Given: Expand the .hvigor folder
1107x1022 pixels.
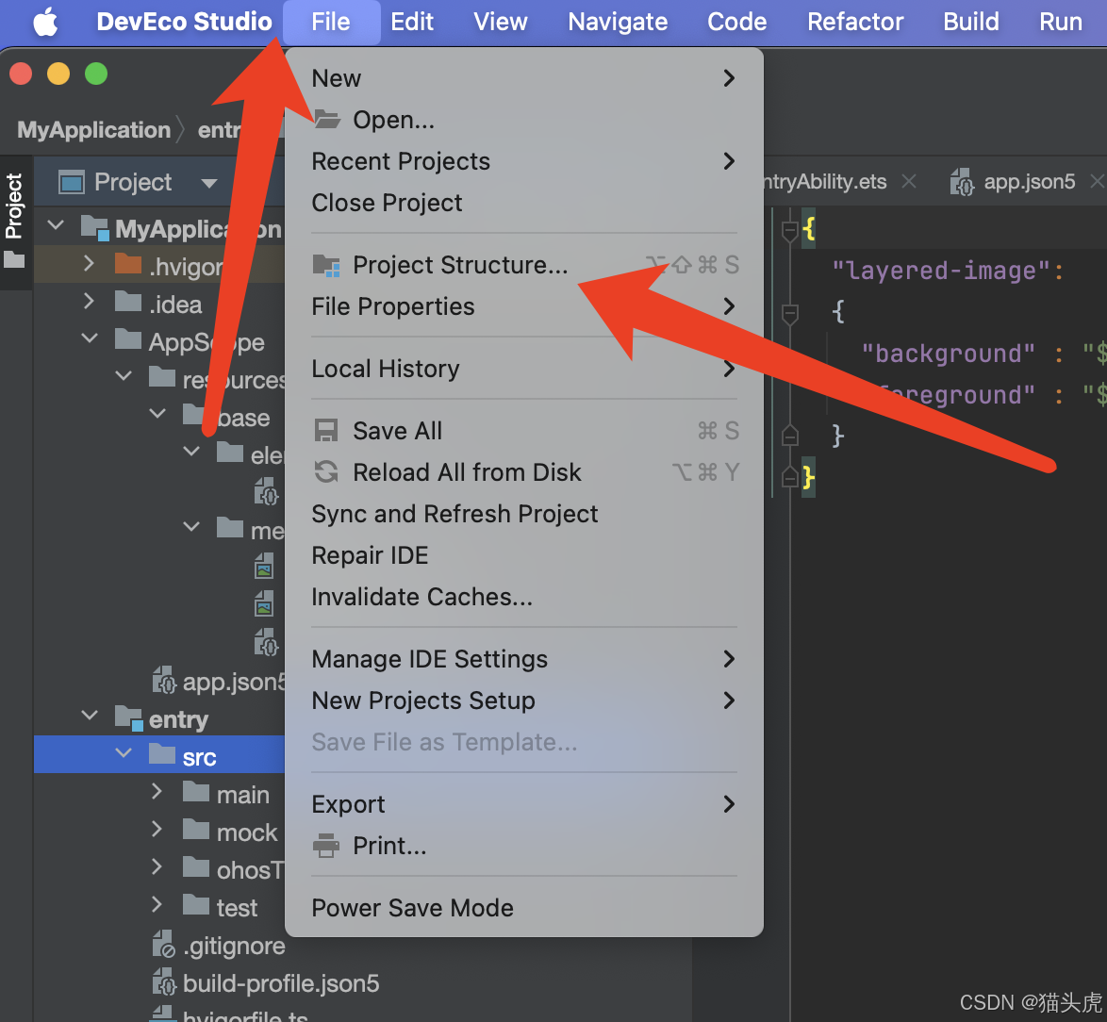Looking at the screenshot, I should (89, 263).
